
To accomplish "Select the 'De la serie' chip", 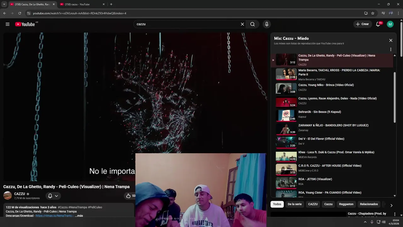I will 295,204.
